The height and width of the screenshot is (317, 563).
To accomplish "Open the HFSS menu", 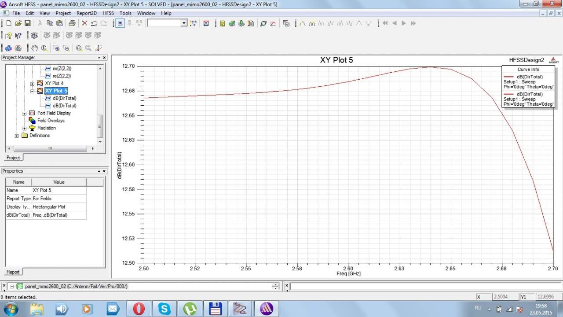I will tap(108, 13).
